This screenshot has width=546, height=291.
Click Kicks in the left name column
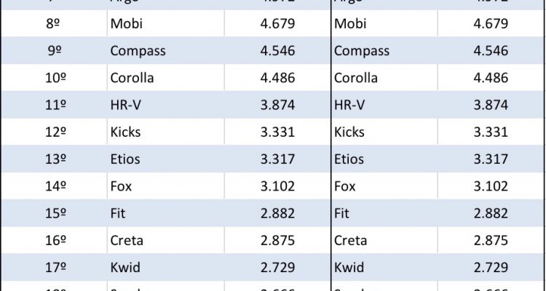[125, 132]
